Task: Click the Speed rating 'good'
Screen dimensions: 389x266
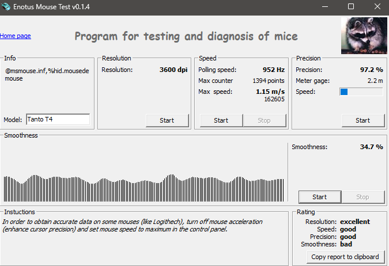Action: 348,229
